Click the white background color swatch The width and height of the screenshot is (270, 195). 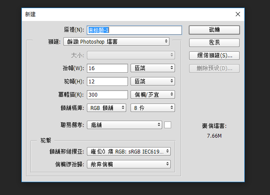pos(168,125)
